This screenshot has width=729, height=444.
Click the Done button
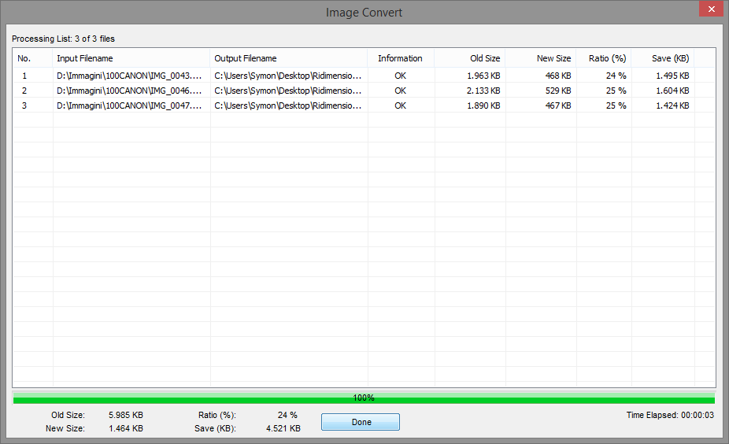point(361,422)
